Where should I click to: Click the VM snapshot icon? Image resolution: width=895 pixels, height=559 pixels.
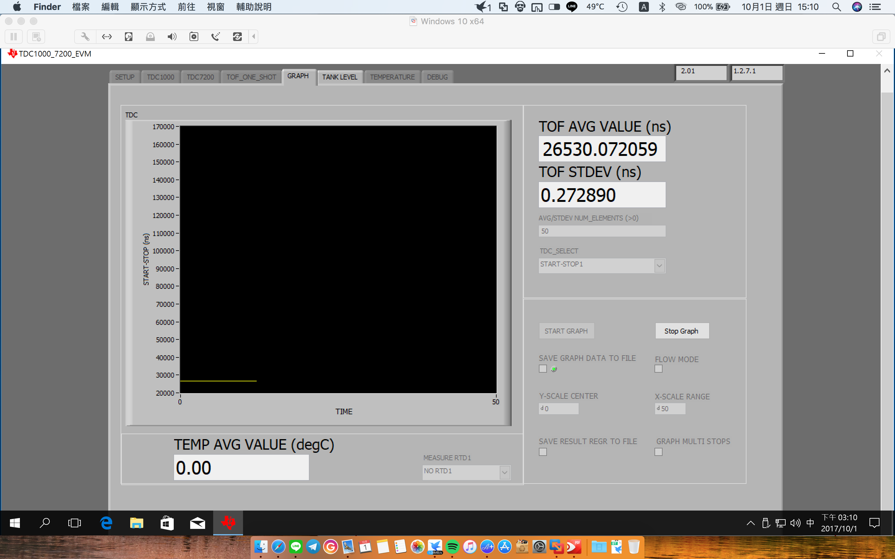click(36, 37)
